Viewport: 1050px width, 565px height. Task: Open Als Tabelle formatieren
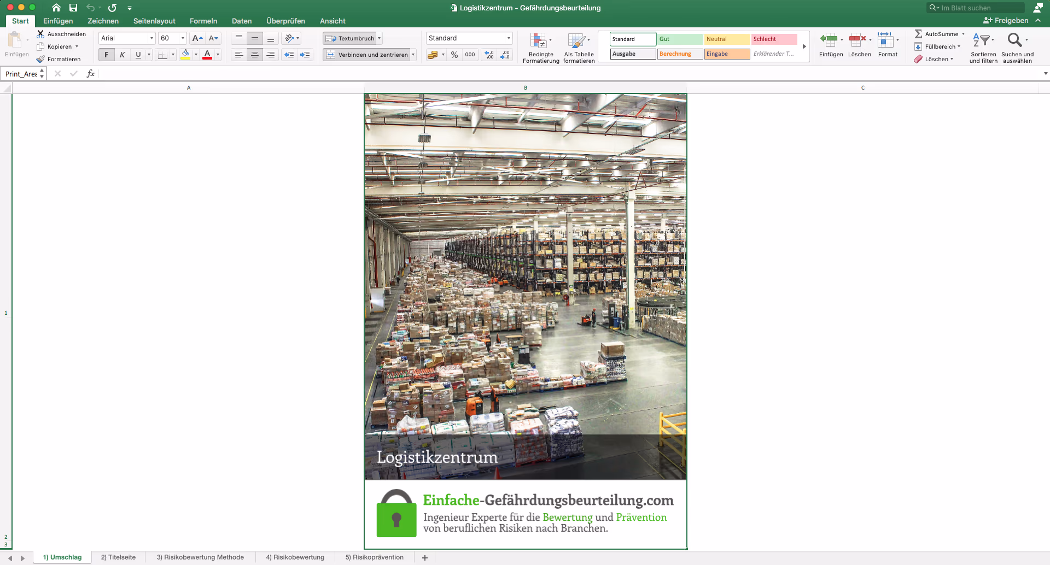pyautogui.click(x=579, y=48)
